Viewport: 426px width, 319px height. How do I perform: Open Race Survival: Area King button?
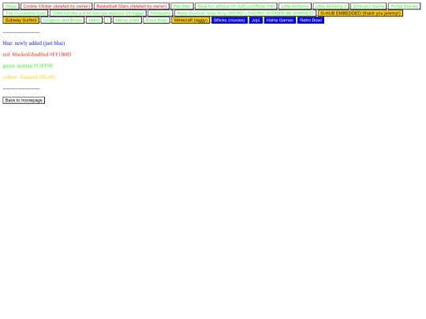(245, 13)
